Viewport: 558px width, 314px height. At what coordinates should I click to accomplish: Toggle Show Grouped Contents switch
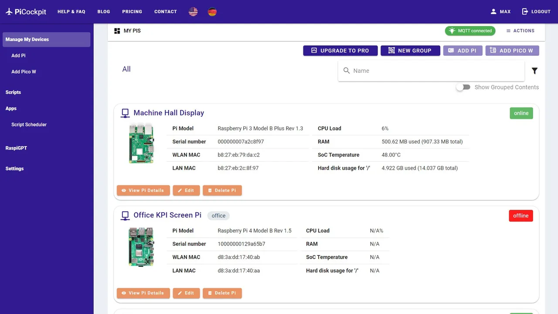tap(463, 87)
